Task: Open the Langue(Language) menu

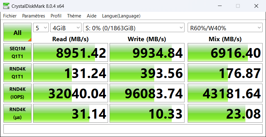Action: click(x=121, y=16)
